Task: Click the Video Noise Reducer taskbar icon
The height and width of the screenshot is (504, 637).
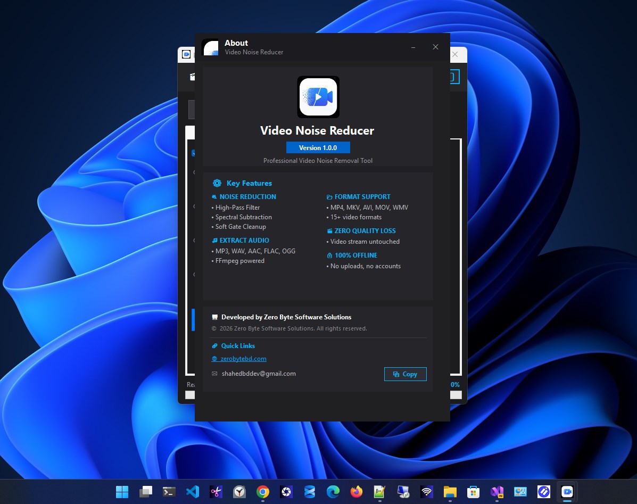Action: [x=567, y=492]
